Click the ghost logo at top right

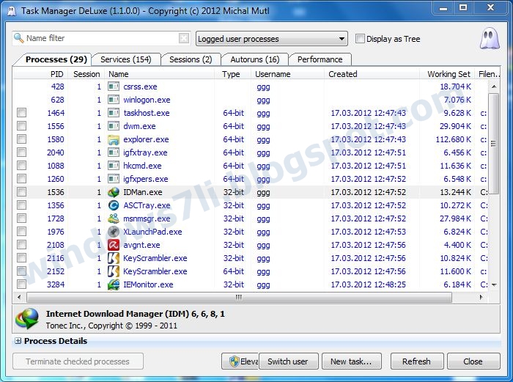point(490,39)
